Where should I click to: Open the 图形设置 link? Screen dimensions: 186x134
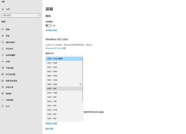coord(49,129)
